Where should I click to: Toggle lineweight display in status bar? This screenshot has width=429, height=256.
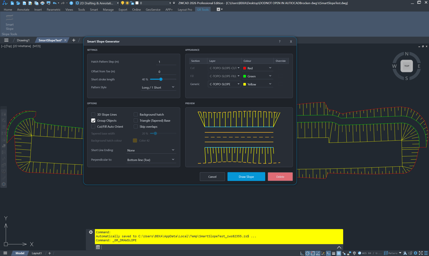334,253
